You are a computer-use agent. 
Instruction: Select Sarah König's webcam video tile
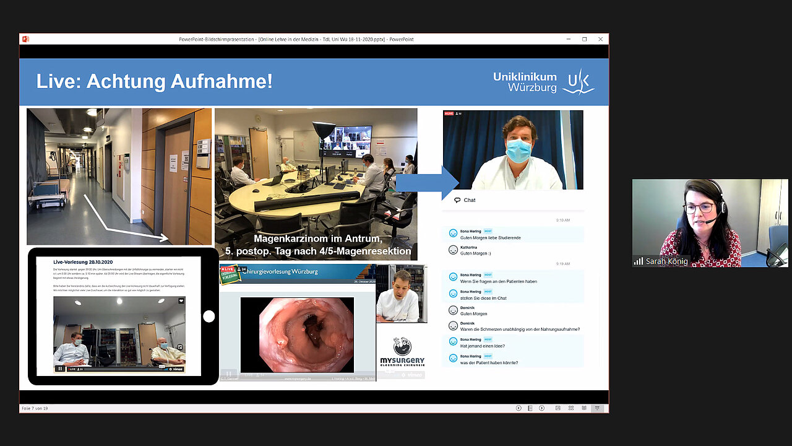coord(710,223)
